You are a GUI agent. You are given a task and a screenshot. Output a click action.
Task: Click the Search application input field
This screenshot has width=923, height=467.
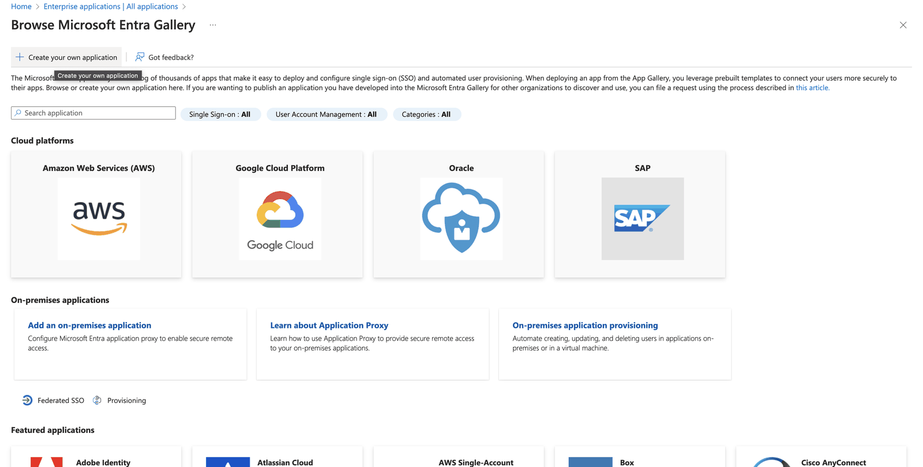pyautogui.click(x=93, y=113)
